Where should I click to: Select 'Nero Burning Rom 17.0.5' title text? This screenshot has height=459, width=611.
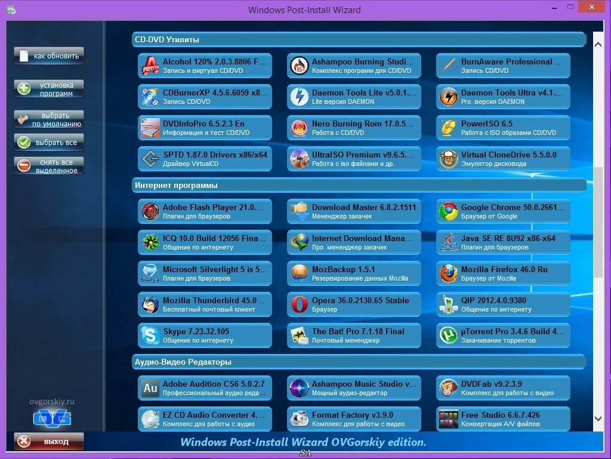click(362, 124)
